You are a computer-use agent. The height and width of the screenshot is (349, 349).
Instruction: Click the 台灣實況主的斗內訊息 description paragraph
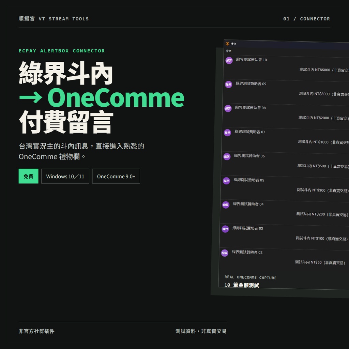pos(81,151)
